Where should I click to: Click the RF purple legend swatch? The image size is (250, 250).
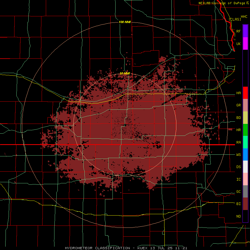245,31
